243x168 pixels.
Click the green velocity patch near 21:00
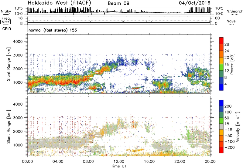pyautogui.click(x=188, y=135)
